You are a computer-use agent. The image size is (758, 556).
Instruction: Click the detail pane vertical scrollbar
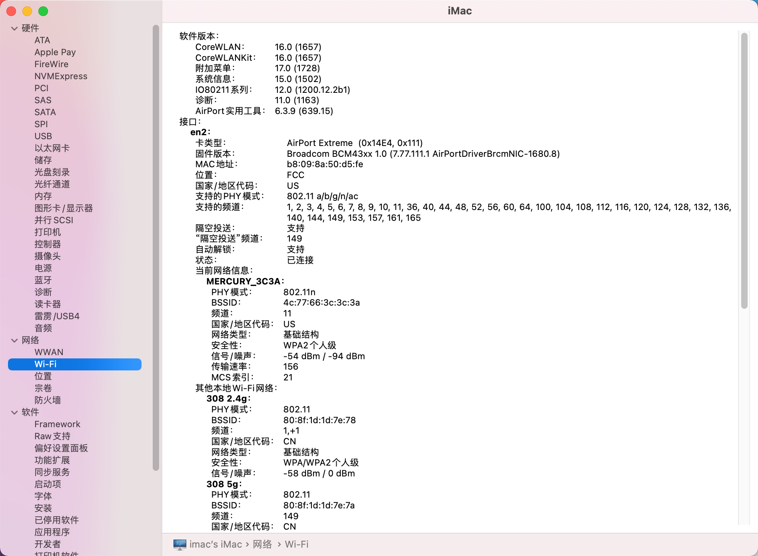pyautogui.click(x=744, y=171)
